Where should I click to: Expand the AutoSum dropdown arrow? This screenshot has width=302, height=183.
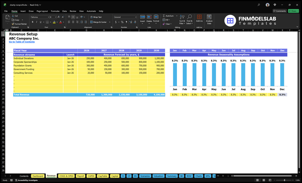click(x=177, y=16)
